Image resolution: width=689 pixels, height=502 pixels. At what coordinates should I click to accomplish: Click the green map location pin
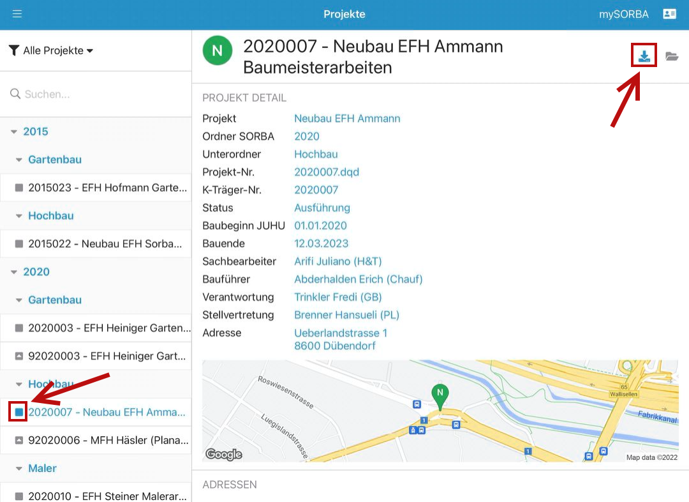point(439,395)
